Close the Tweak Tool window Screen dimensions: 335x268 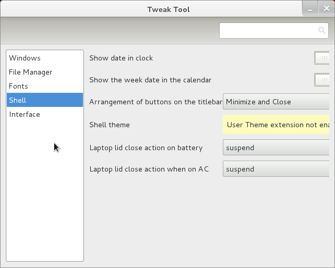[x=327, y=9]
